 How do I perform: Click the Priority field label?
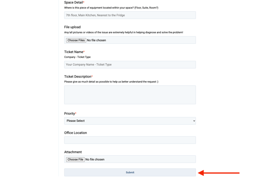click(70, 114)
